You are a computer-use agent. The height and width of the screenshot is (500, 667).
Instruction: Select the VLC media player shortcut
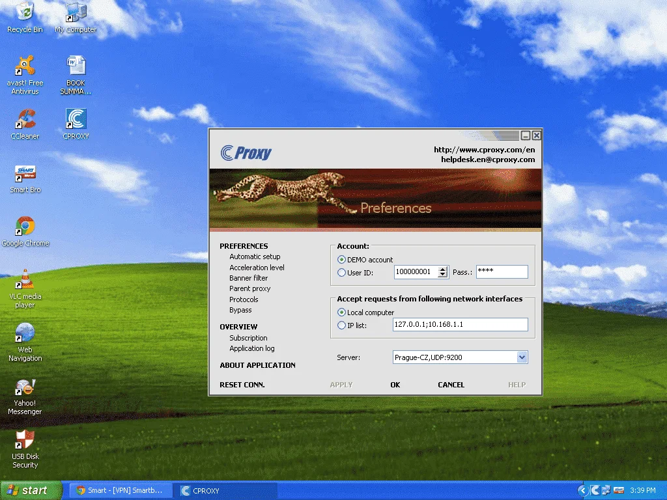point(25,289)
